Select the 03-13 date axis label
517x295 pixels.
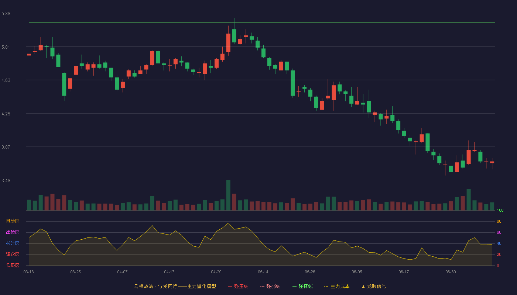tap(28, 272)
